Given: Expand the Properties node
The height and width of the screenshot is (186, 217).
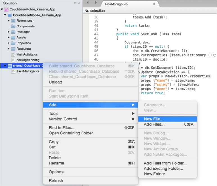Looking at the screenshot, I should coord(8,43).
